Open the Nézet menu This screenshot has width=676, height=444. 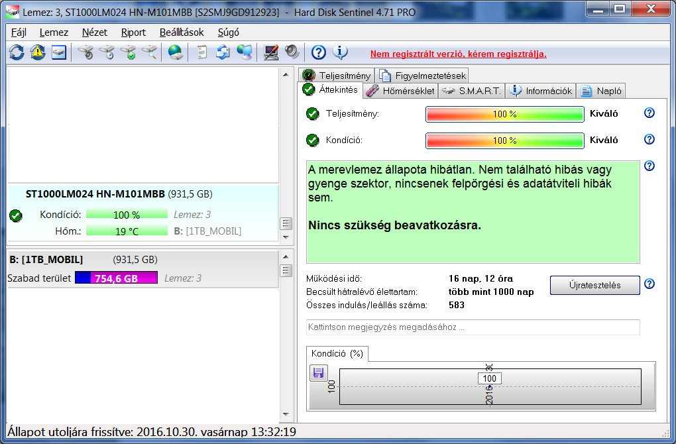94,32
